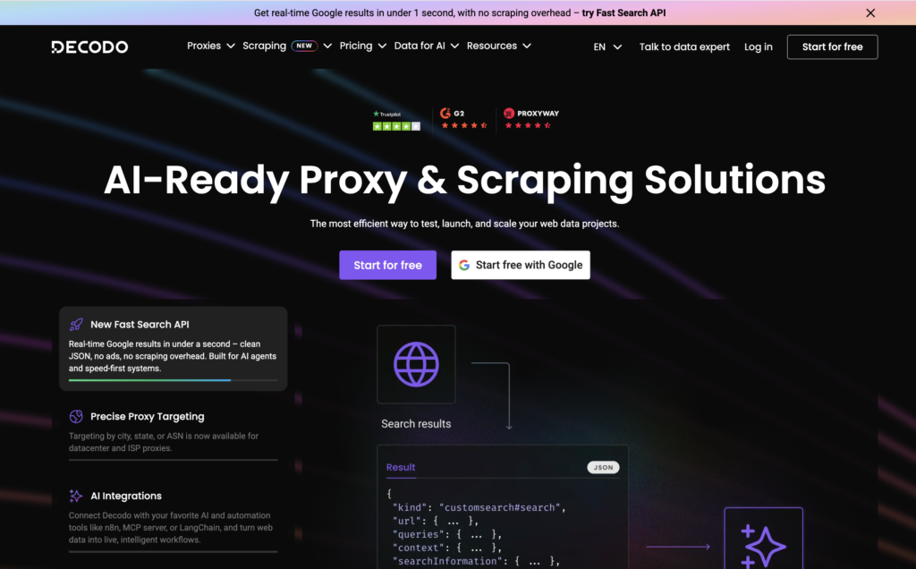The height and width of the screenshot is (569, 916).
Task: Click the sparkle icon beside AI Integrations
Action: pyautogui.click(x=76, y=496)
